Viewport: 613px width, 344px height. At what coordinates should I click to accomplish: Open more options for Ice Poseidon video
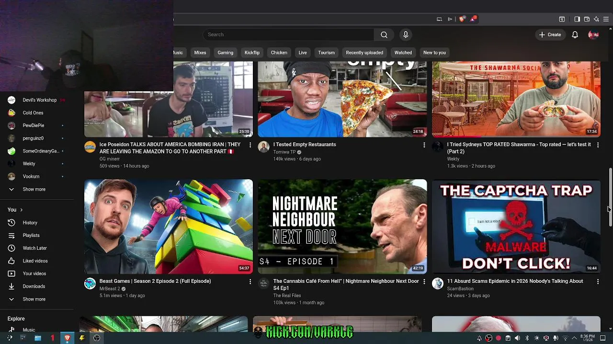tap(250, 145)
